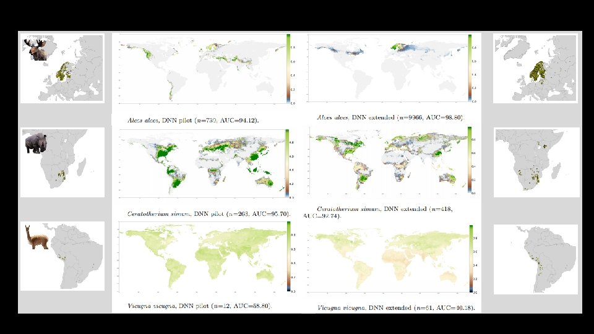This screenshot has width=594, height=334.
Task: Select the Vicugna vicugna DNN pilot world map
Action: click(x=203, y=257)
